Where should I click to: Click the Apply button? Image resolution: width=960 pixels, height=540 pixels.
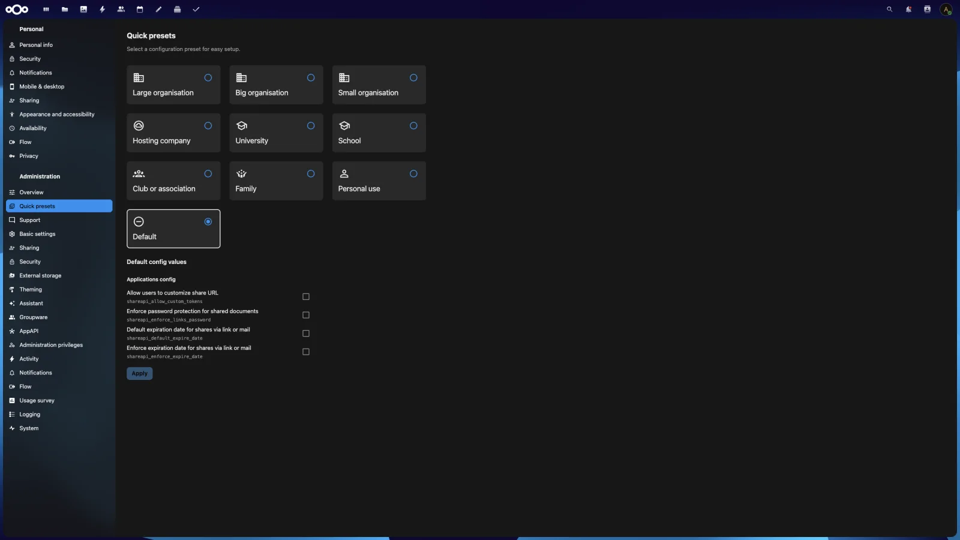click(x=140, y=373)
